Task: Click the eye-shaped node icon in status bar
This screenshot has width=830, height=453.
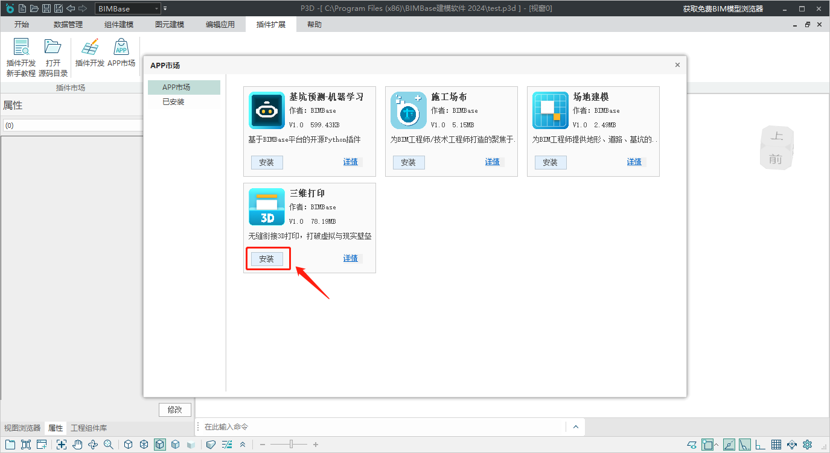Action: [792, 445]
